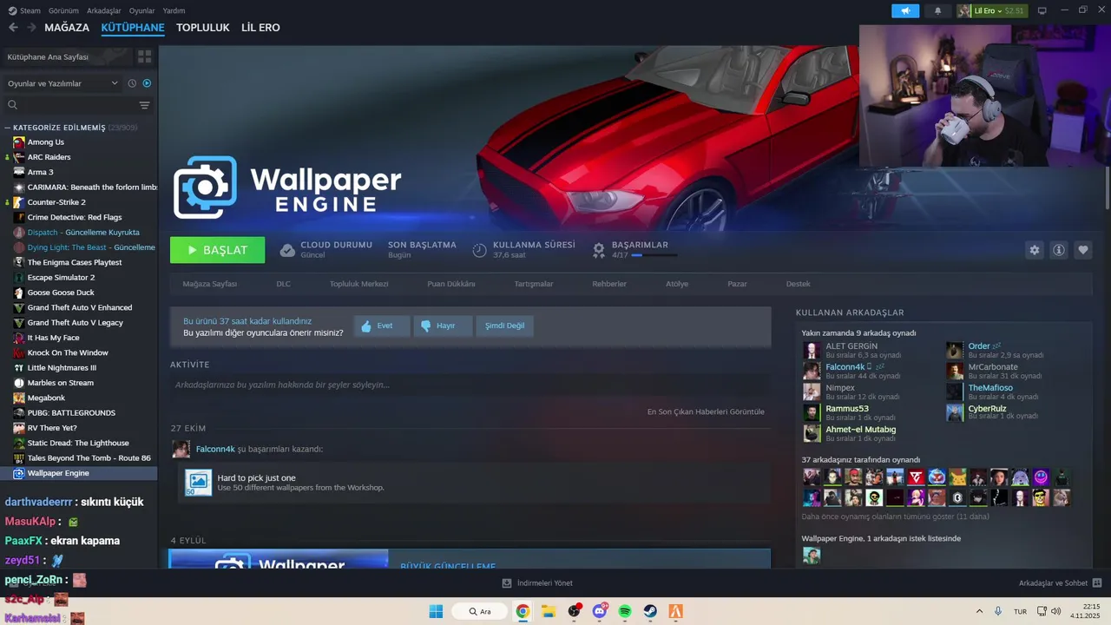Open the Windows Start button
This screenshot has height=625, width=1111.
point(436,611)
